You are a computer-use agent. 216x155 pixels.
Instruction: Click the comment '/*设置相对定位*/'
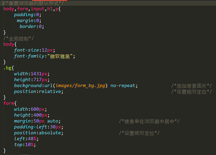click(x=191, y=92)
